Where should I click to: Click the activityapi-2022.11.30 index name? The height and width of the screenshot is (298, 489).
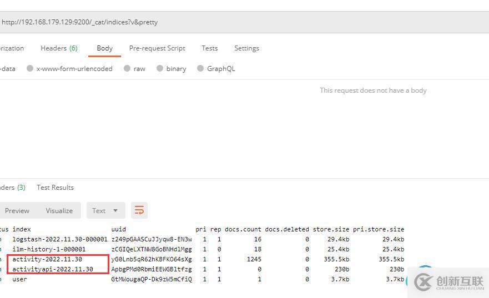coord(53,269)
